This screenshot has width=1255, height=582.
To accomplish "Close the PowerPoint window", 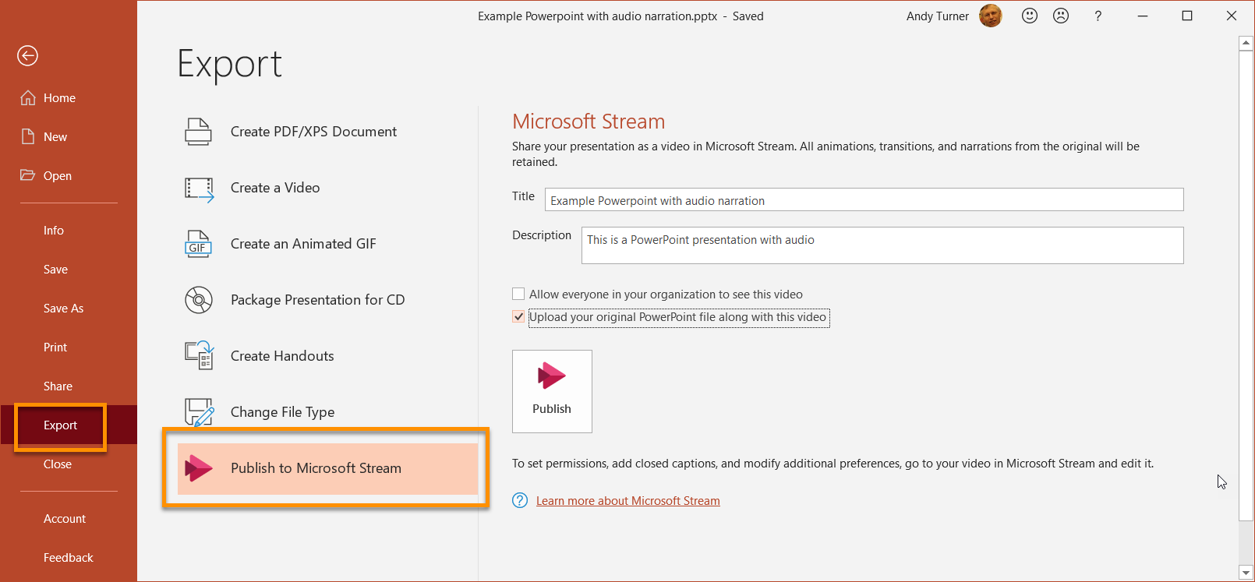I will click(1232, 16).
